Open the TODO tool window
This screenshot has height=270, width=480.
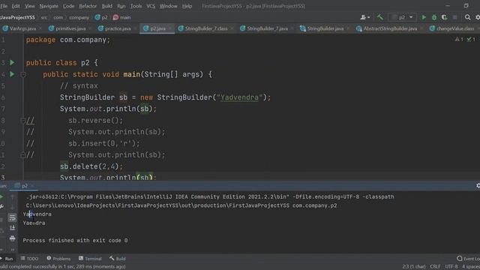(x=30, y=259)
